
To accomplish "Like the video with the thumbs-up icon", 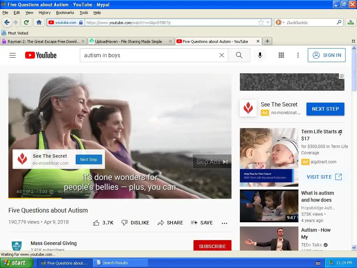I will point(96,223).
